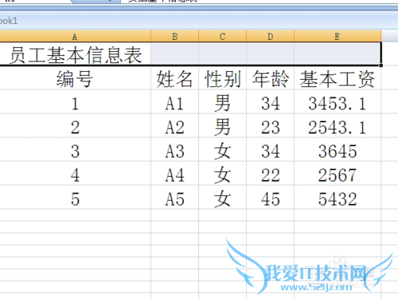Click gender cell 女 in A5's row
398x299 pixels.
[x=222, y=198]
